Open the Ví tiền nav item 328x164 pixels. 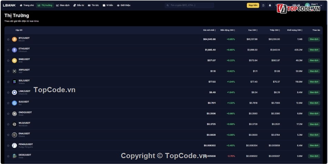coord(108,6)
